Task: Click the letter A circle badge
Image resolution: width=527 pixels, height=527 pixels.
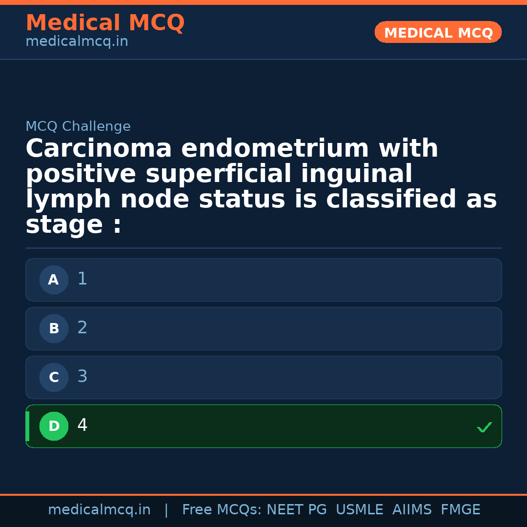Action: coord(54,280)
